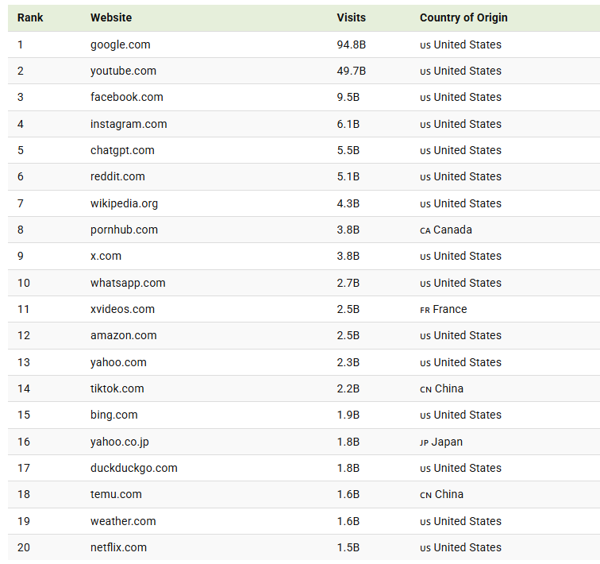The image size is (600, 564).
Task: Click 2.5B in the amazon.com row
Action: [x=348, y=335]
